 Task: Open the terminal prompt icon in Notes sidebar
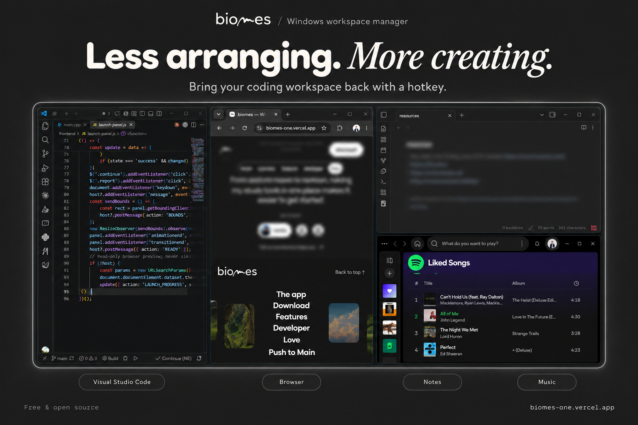383,182
